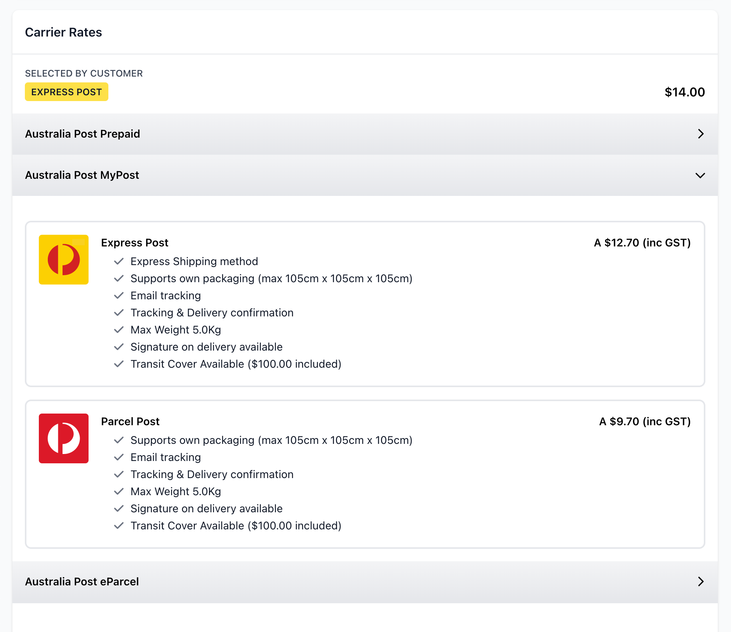Viewport: 731px width, 632px height.
Task: Click the A $9.70 Parcel Post price
Action: (645, 421)
